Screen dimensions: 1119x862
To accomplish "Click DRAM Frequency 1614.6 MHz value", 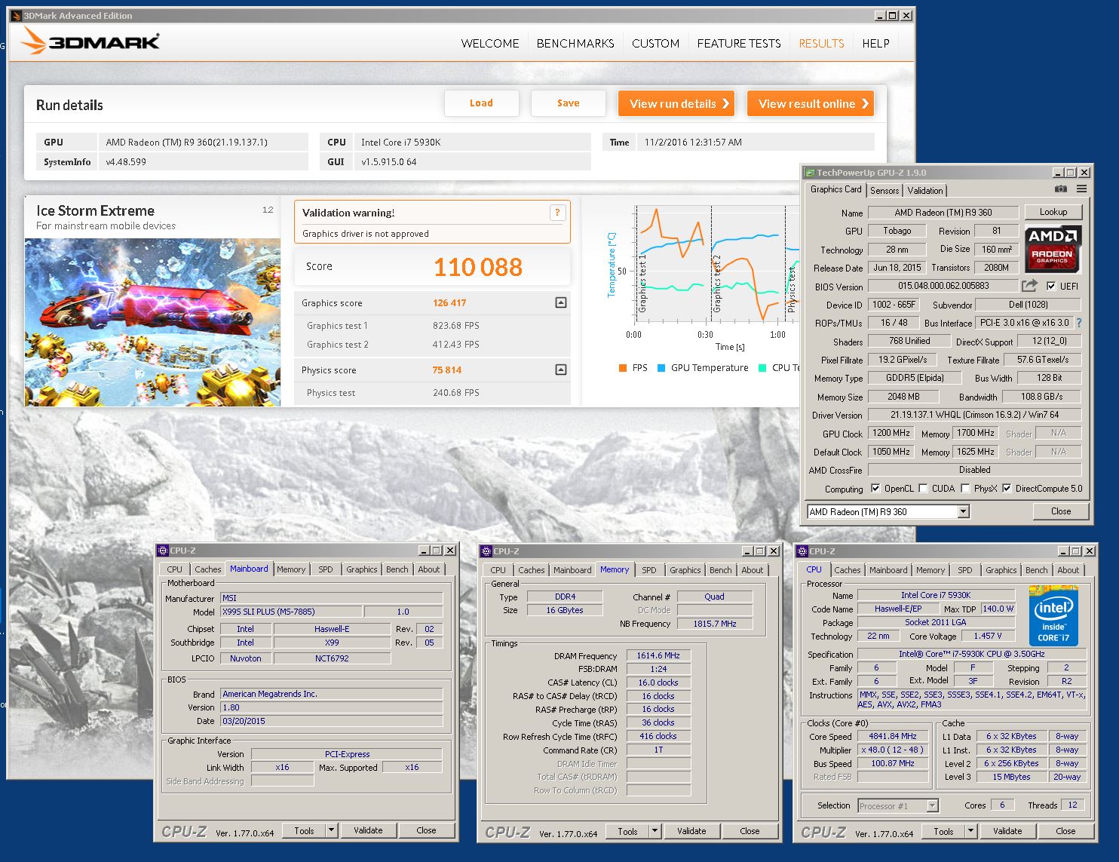I will click(658, 655).
